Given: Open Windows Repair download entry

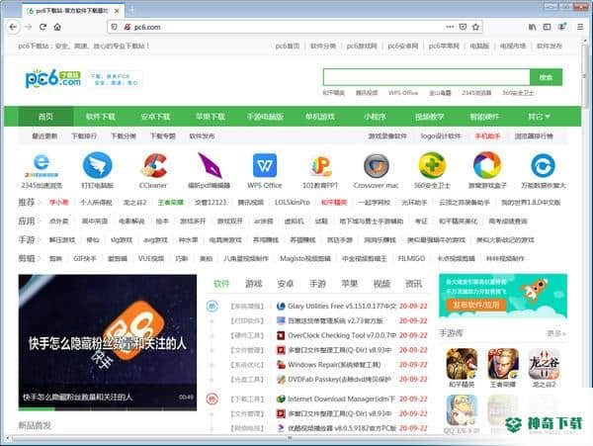Looking at the screenshot, I should (334, 365).
